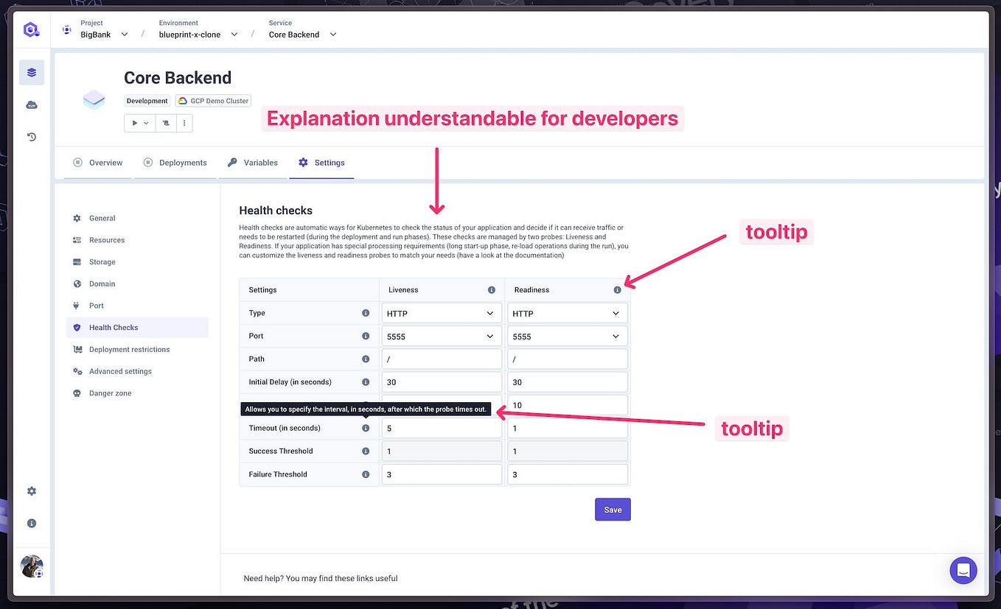Viewport: 1001px width, 609px height.
Task: Open the chat bubble in the bottom right corner
Action: pyautogui.click(x=963, y=570)
